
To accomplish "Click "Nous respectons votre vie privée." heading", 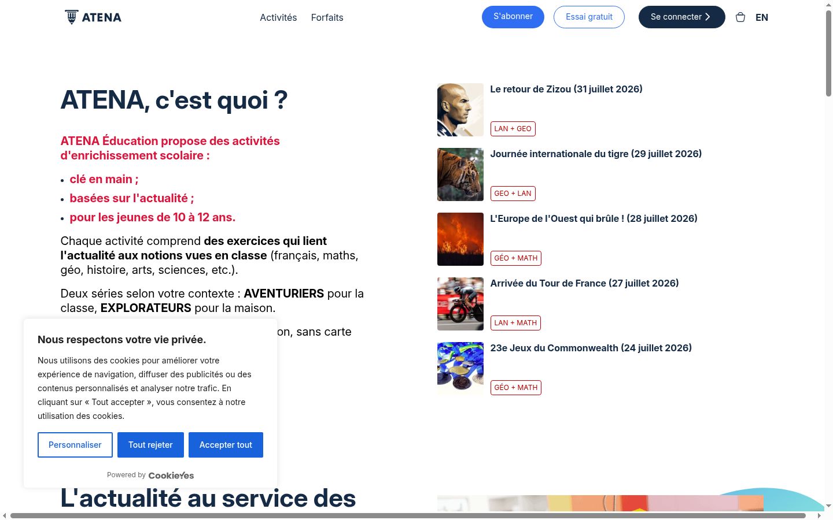I will point(122,340).
